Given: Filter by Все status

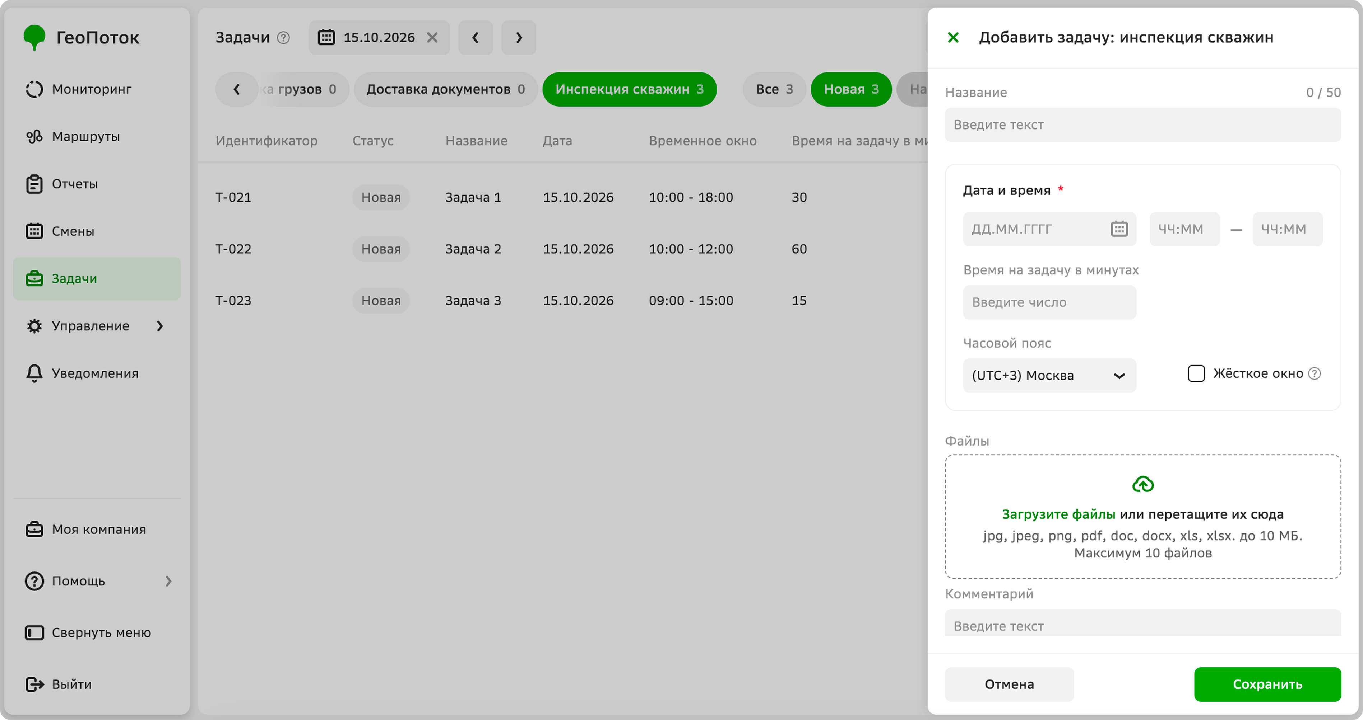Looking at the screenshot, I should pos(774,89).
